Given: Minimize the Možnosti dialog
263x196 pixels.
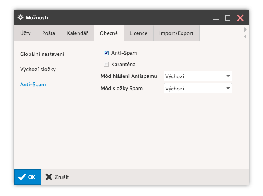Looking at the screenshot, I should [x=216, y=18].
